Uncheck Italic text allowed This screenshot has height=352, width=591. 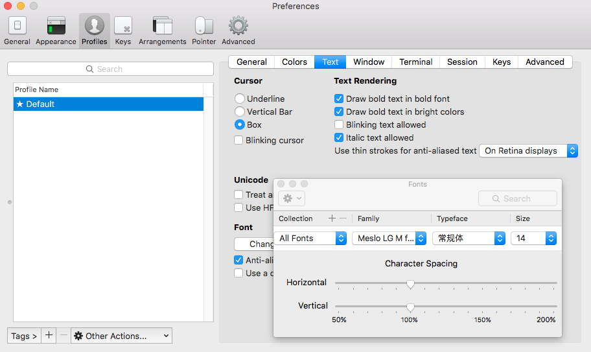tap(339, 137)
